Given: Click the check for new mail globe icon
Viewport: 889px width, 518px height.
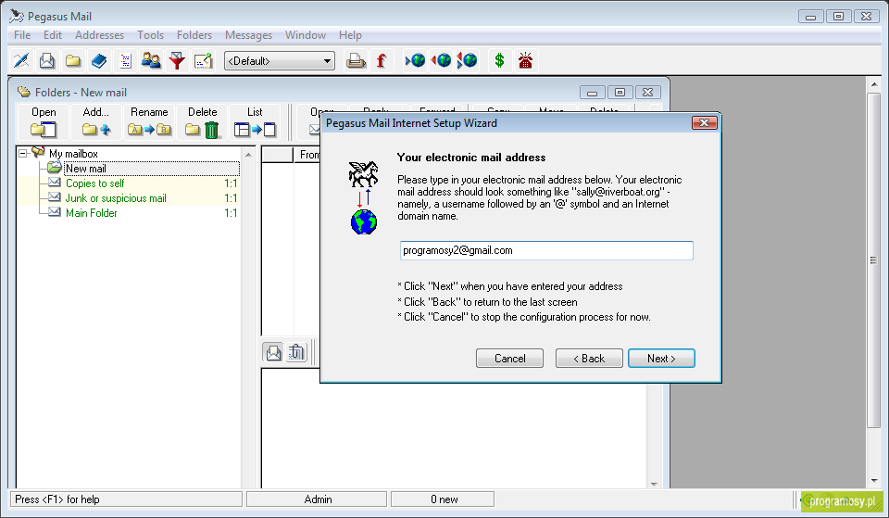Looking at the screenshot, I should point(441,61).
